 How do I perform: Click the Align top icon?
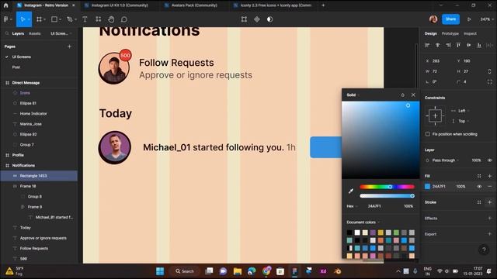(458, 45)
